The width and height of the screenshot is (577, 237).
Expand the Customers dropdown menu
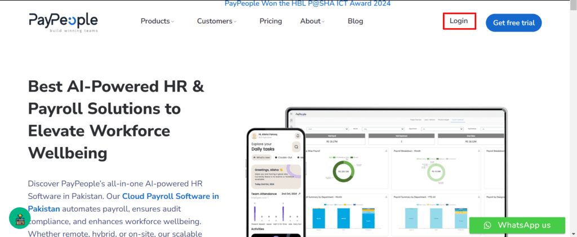[216, 21]
